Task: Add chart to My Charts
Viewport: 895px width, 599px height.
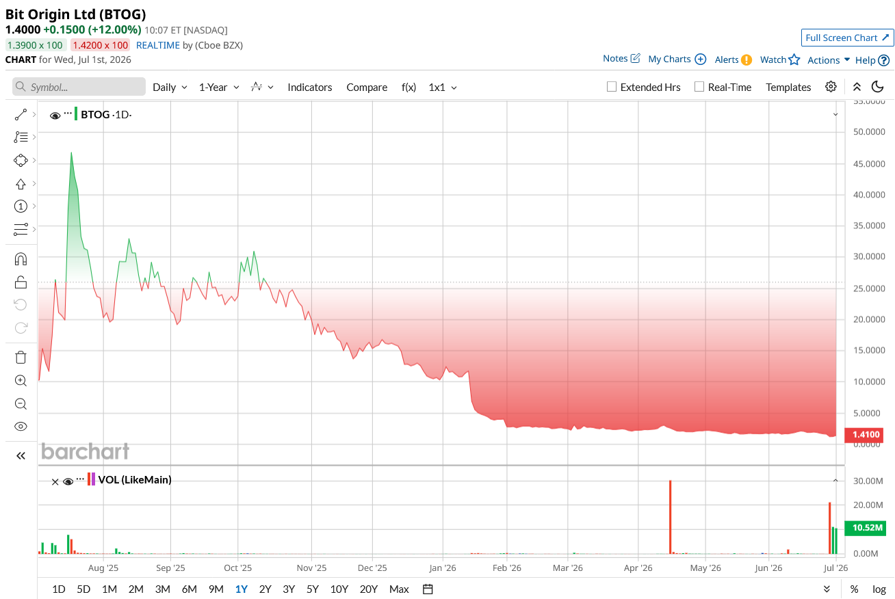Action: pos(677,59)
